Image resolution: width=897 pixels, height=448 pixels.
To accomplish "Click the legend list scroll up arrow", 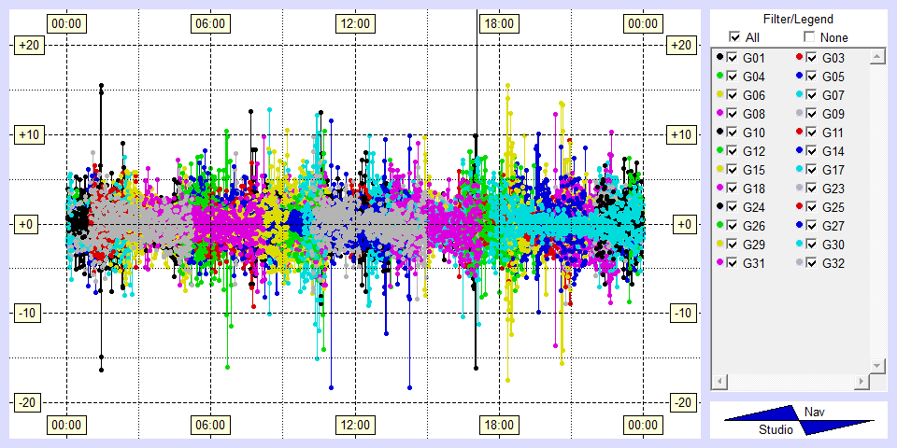I will [x=876, y=57].
